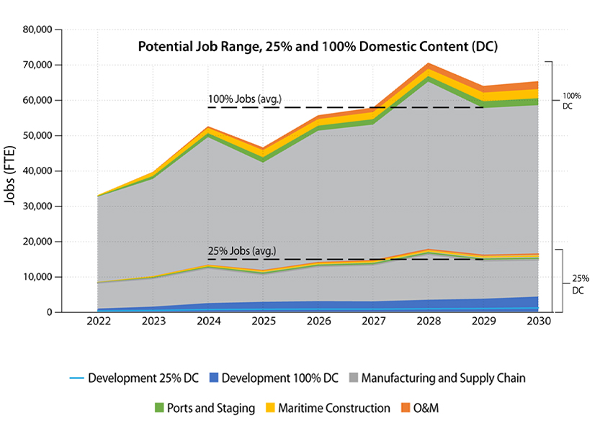595x446 pixels.
Task: Click the "100% Jobs (avg.)" line label
Action: pos(244,99)
